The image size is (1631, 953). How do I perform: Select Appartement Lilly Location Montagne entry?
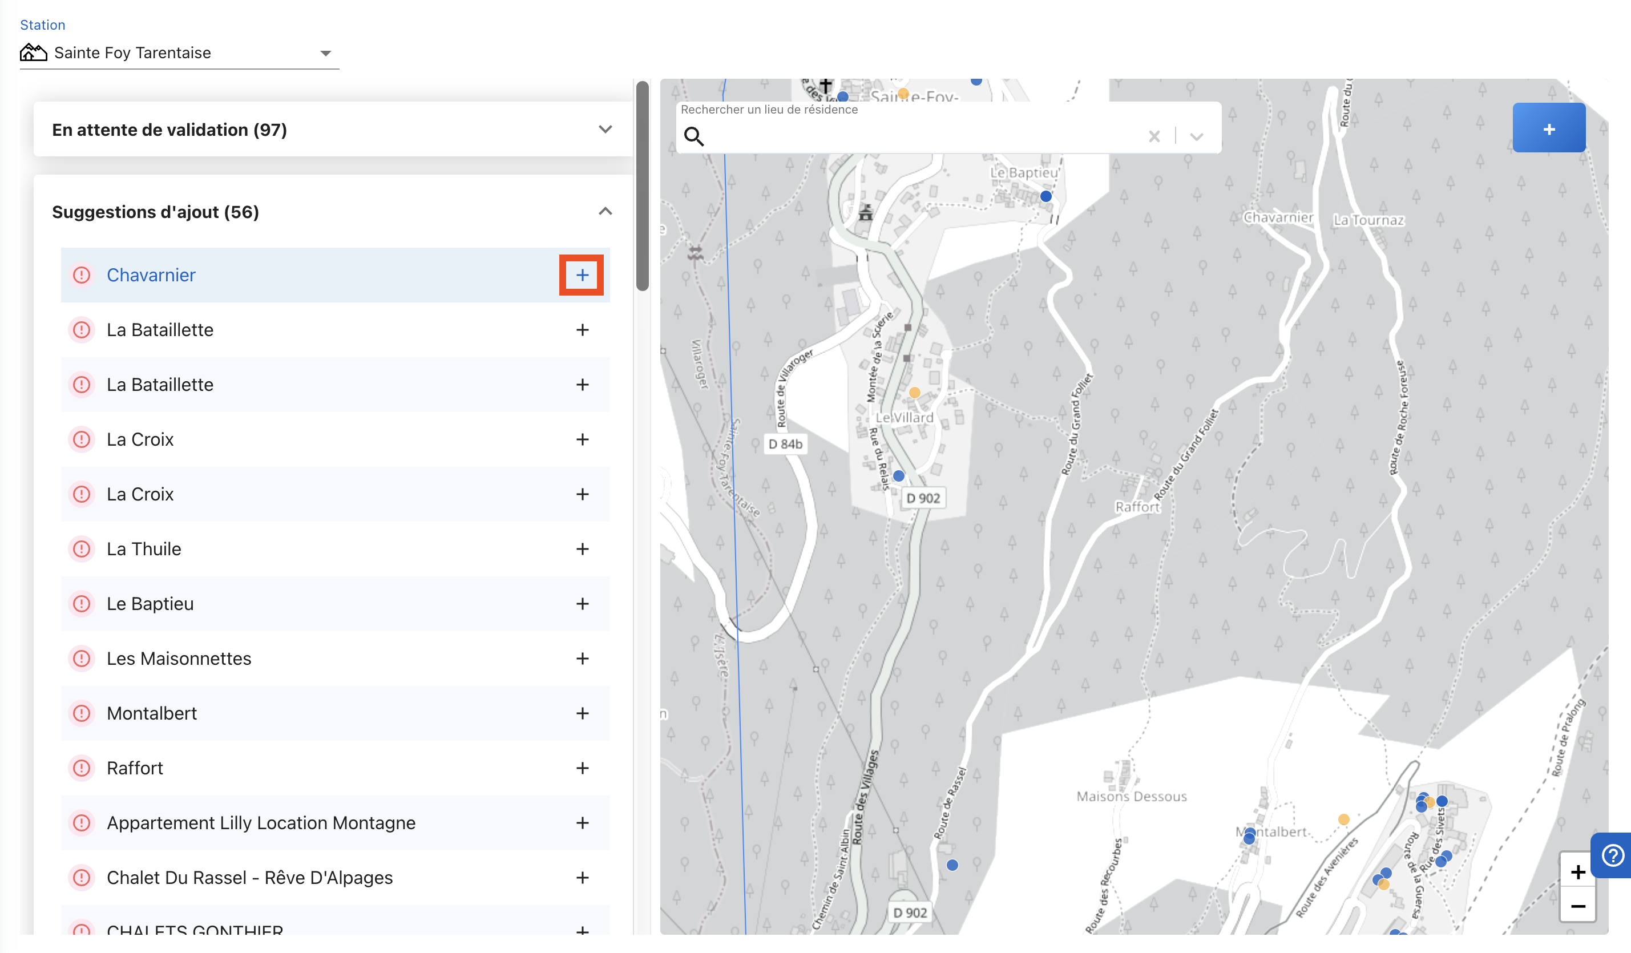261,823
